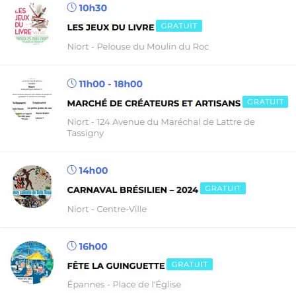This screenshot has width=296, height=296.
Task: Open MARCHÉ DE CRÉATEURS ET ARTISANS event
Action: (154, 104)
